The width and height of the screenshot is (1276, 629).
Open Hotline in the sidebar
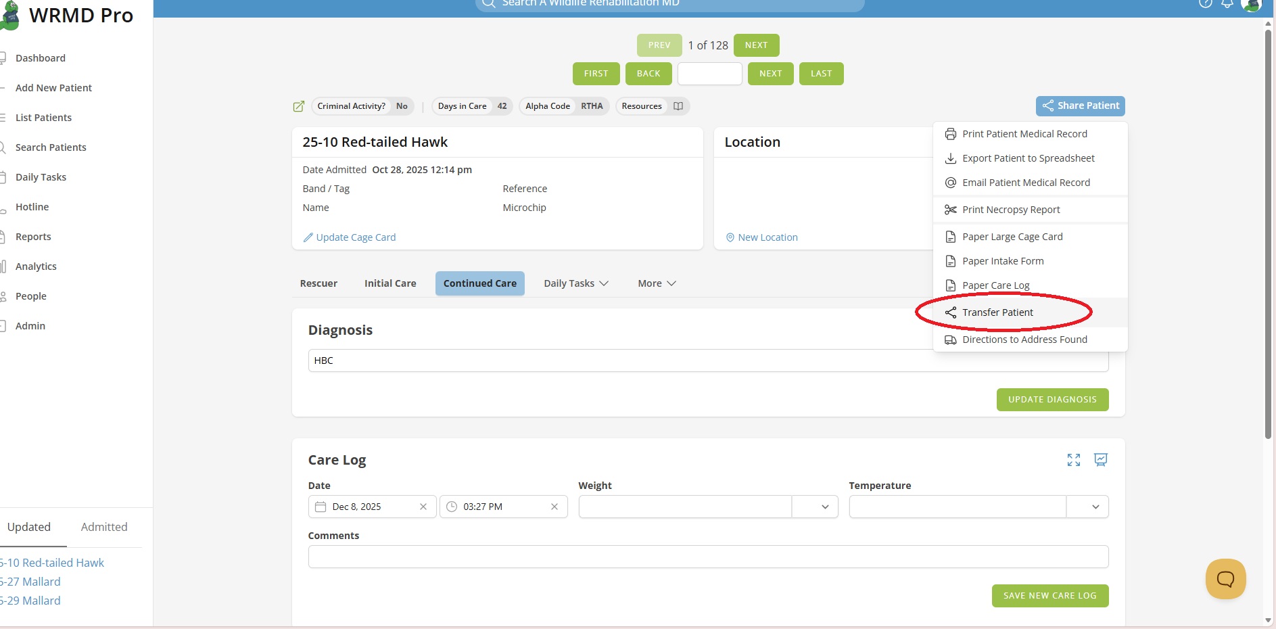[32, 207]
